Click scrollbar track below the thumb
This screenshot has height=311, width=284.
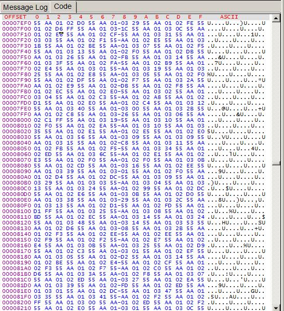click(276, 235)
